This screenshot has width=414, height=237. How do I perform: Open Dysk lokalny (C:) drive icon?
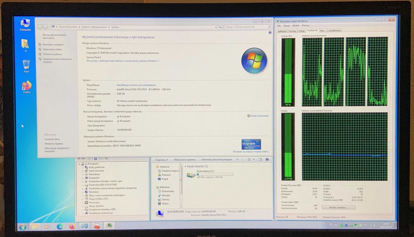[x=191, y=175]
